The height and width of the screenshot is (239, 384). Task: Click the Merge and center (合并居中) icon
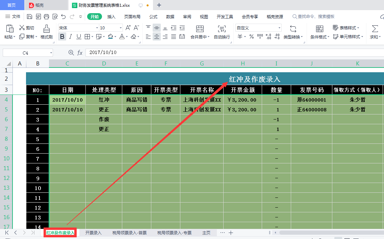200,29
